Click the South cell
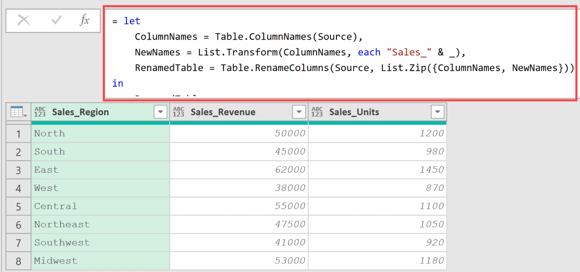Viewport: 580px width, 272px height. (x=100, y=152)
